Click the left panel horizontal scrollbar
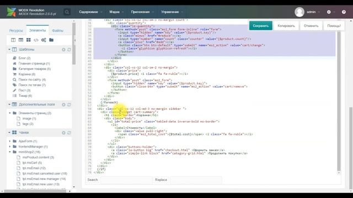The width and height of the screenshot is (353, 198). 35,191
